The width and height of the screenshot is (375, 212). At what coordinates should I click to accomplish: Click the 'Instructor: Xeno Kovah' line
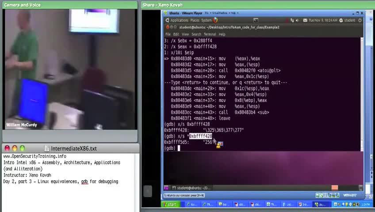(27, 175)
